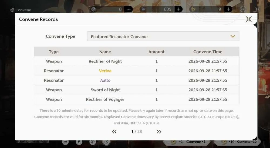Open the convene shop cart icon

click(x=65, y=142)
